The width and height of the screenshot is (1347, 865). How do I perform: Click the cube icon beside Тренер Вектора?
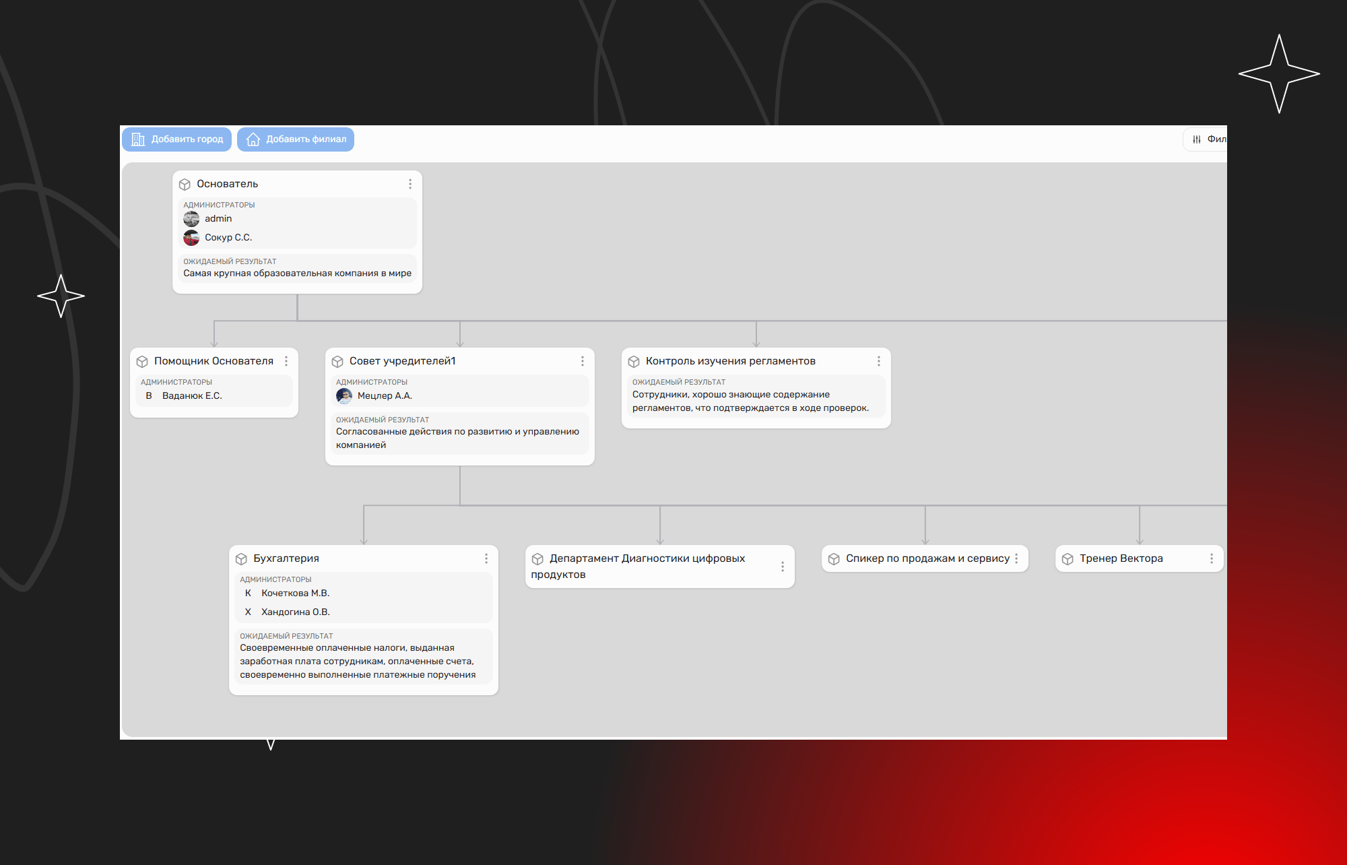click(1067, 558)
